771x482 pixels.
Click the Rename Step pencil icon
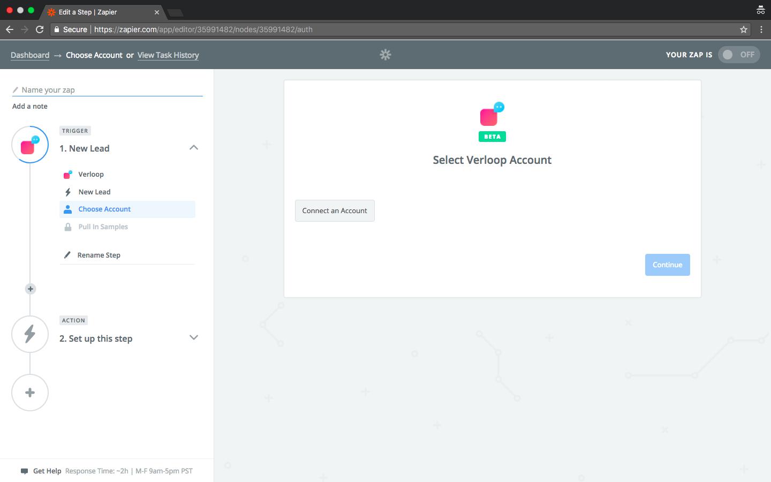click(68, 255)
